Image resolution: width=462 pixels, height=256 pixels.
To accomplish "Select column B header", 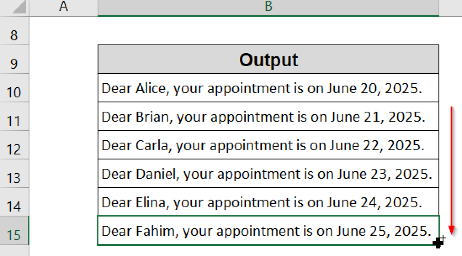I will pyautogui.click(x=268, y=7).
